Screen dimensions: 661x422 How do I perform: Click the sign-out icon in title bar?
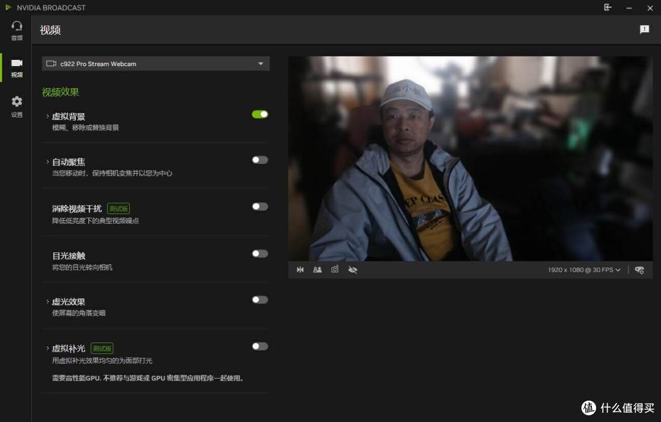(x=608, y=7)
